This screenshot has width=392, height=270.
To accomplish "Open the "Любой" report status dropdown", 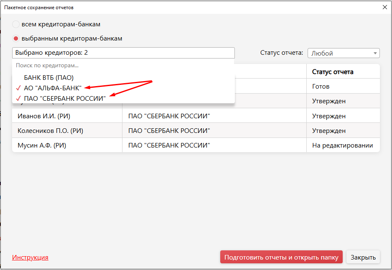I will point(343,53).
